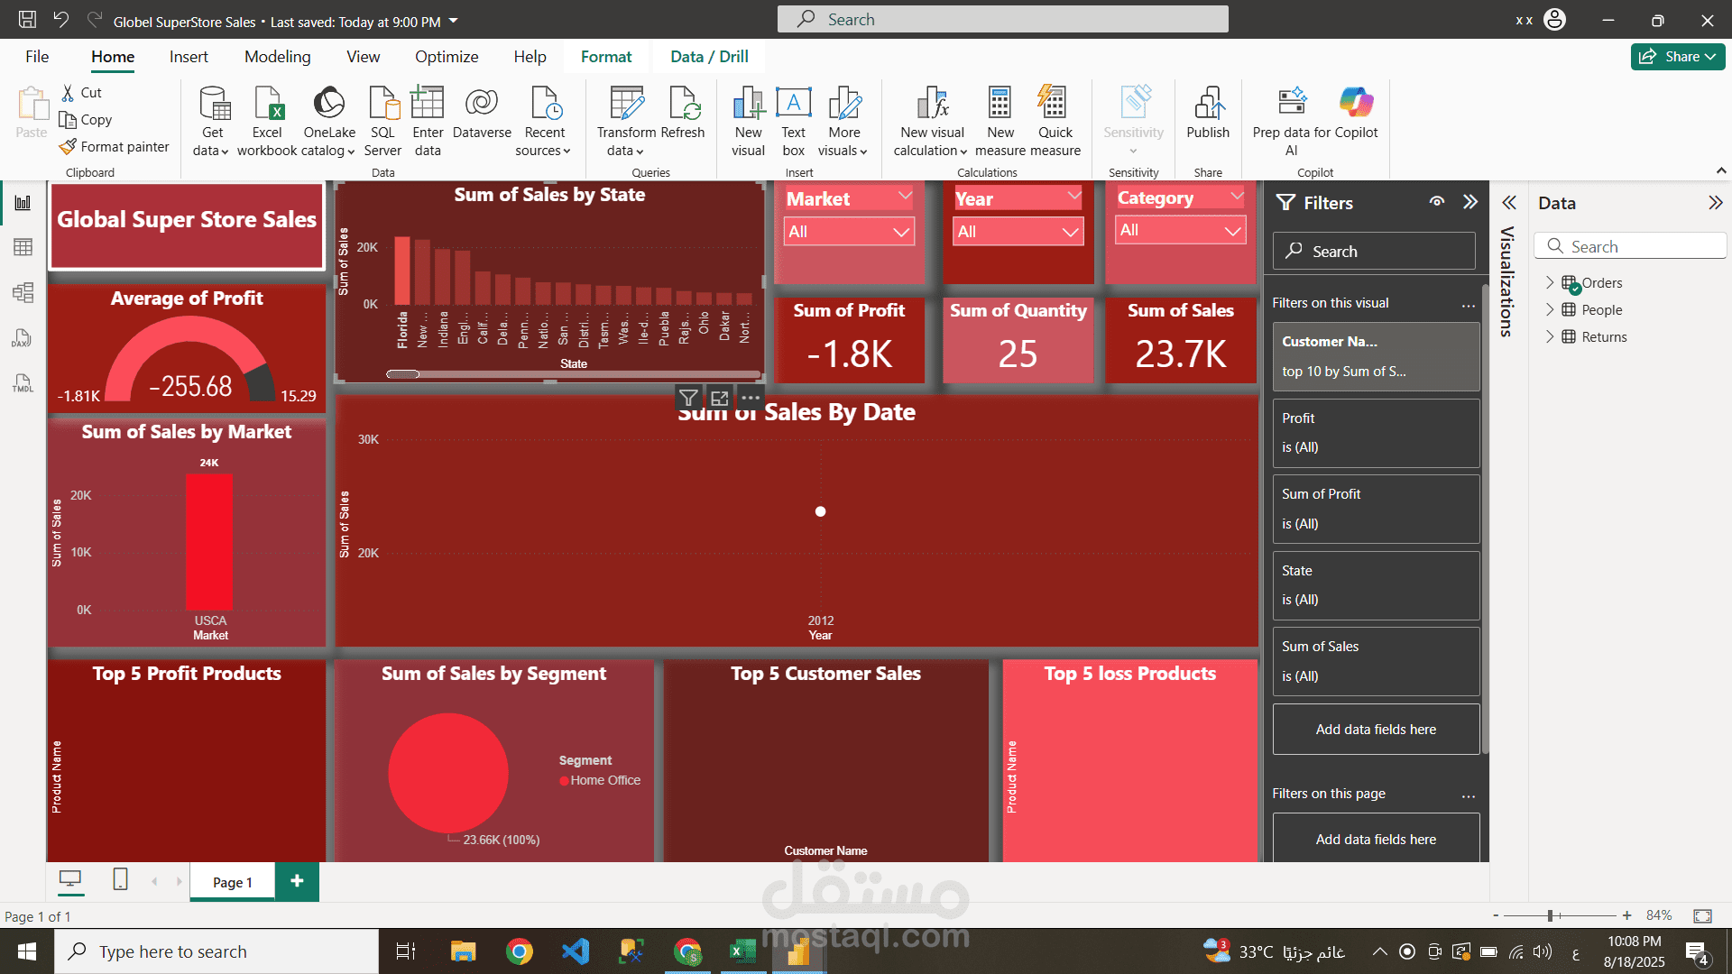Click Publish icon
Viewport: 1732px width, 974px height.
(x=1208, y=113)
